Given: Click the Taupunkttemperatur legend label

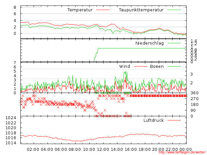Looking at the screenshot, I should pyautogui.click(x=141, y=10).
